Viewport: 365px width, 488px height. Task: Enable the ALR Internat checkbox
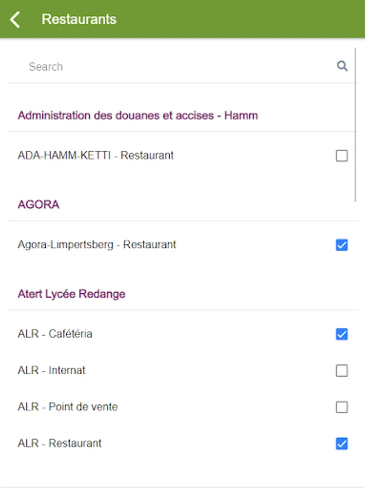click(x=342, y=371)
